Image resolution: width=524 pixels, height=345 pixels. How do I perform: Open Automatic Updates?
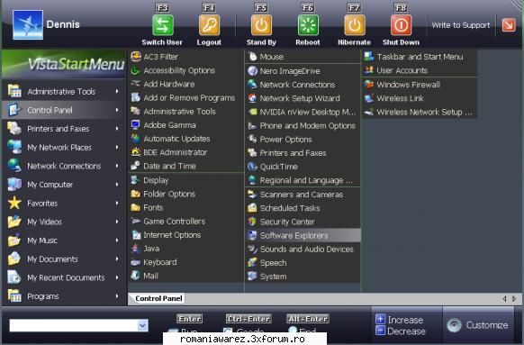[185, 139]
